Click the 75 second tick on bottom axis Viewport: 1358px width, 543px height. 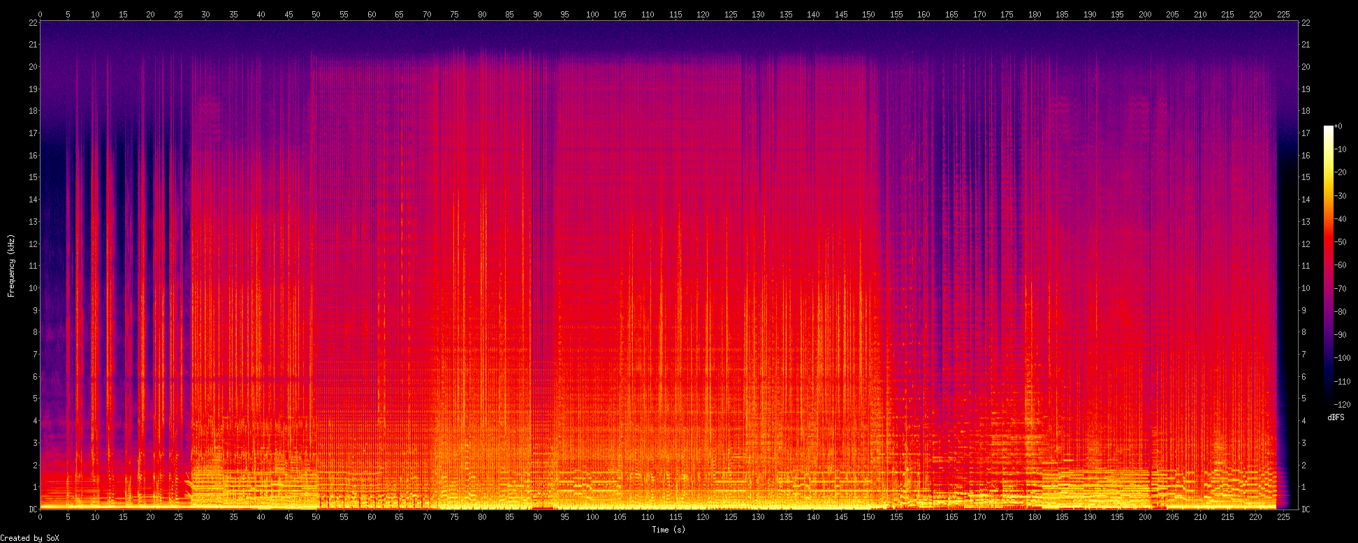pos(455,517)
